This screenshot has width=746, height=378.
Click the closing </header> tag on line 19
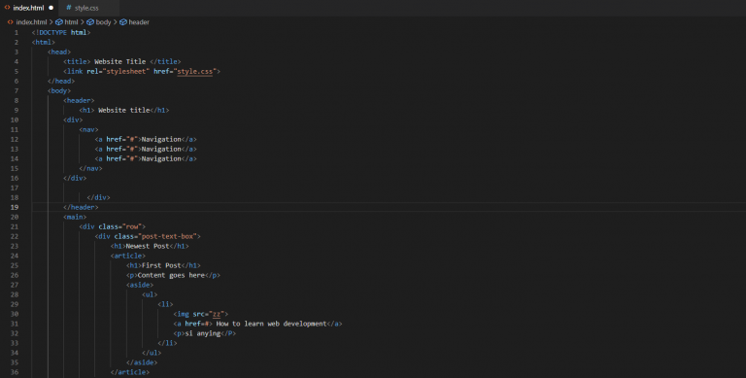click(x=81, y=208)
